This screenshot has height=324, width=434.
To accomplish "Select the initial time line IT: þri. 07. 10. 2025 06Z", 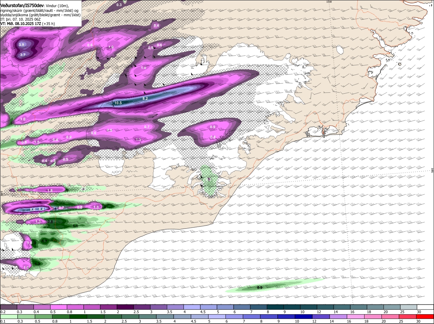I will coord(21,19).
